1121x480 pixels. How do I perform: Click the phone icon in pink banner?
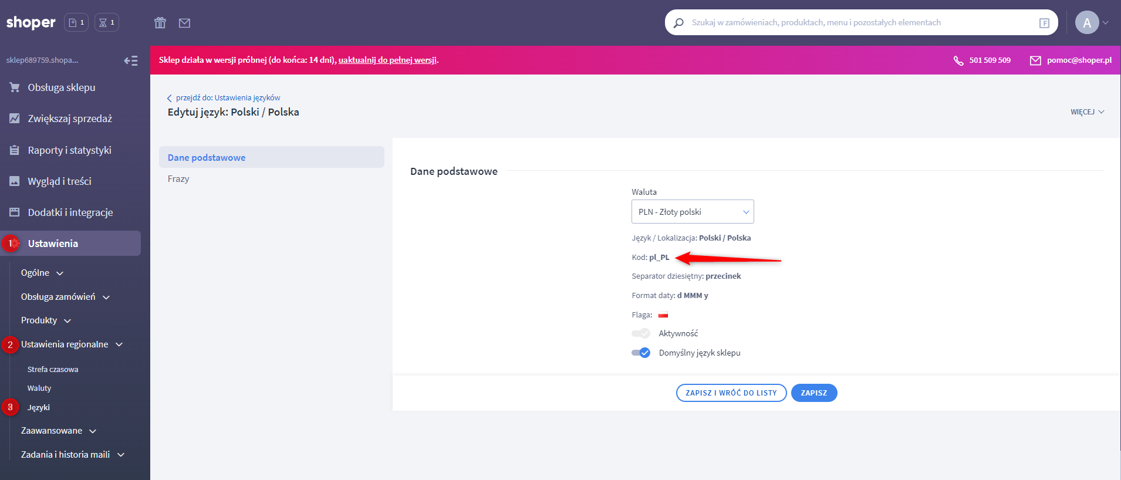click(958, 60)
